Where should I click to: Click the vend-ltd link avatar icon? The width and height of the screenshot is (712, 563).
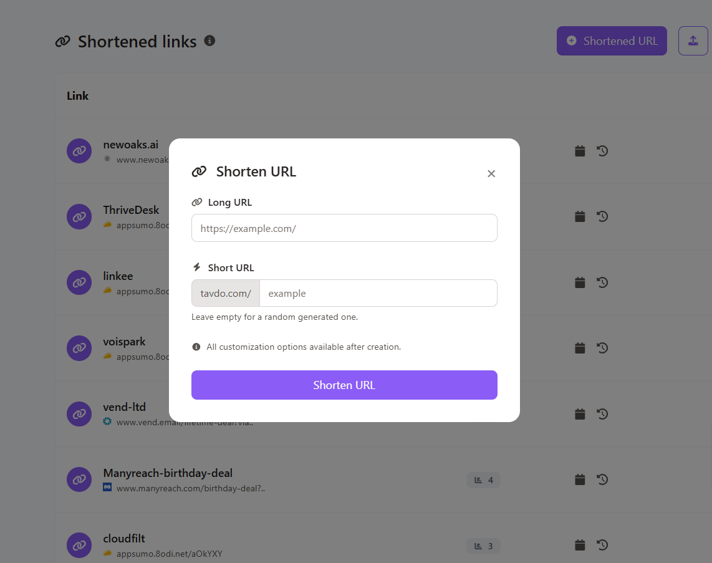[x=79, y=414]
